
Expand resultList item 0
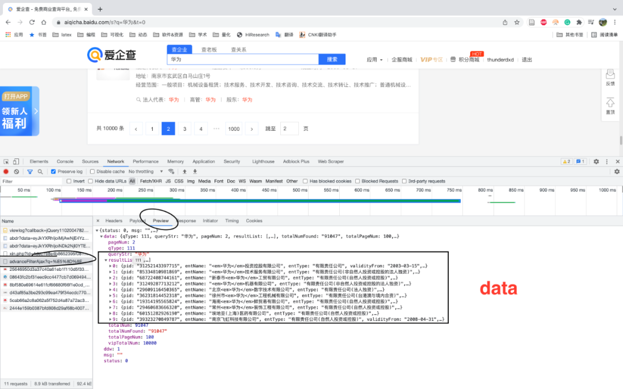pos(110,266)
